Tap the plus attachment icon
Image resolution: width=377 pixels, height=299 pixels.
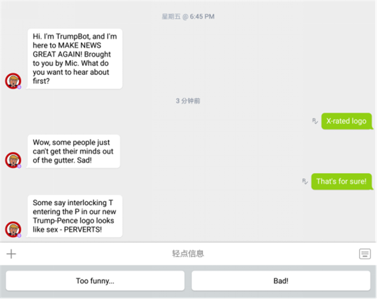pyautogui.click(x=11, y=254)
